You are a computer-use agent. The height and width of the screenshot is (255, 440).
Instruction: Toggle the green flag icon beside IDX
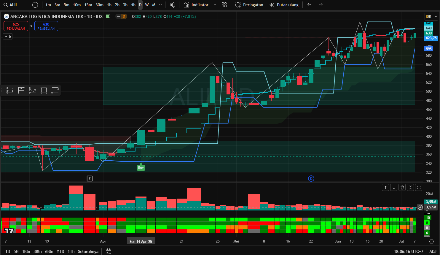[x=108, y=16]
